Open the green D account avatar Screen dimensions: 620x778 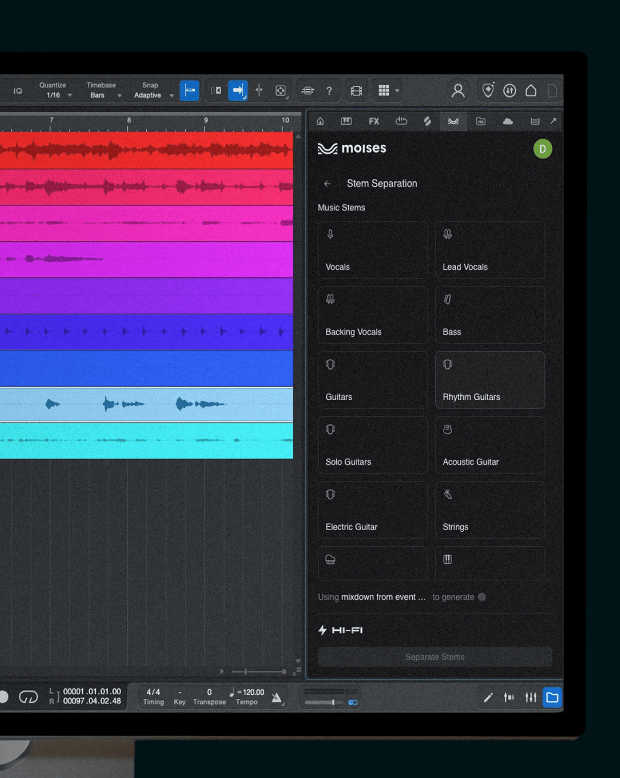[x=542, y=149]
